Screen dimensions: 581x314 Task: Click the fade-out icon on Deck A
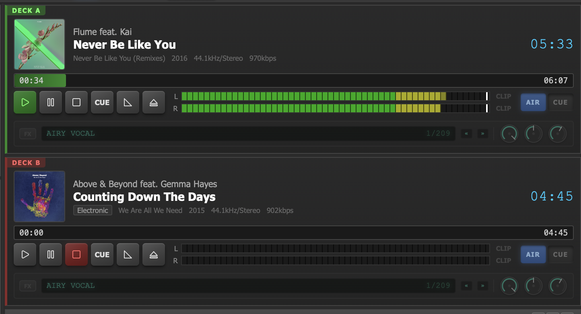click(x=128, y=102)
